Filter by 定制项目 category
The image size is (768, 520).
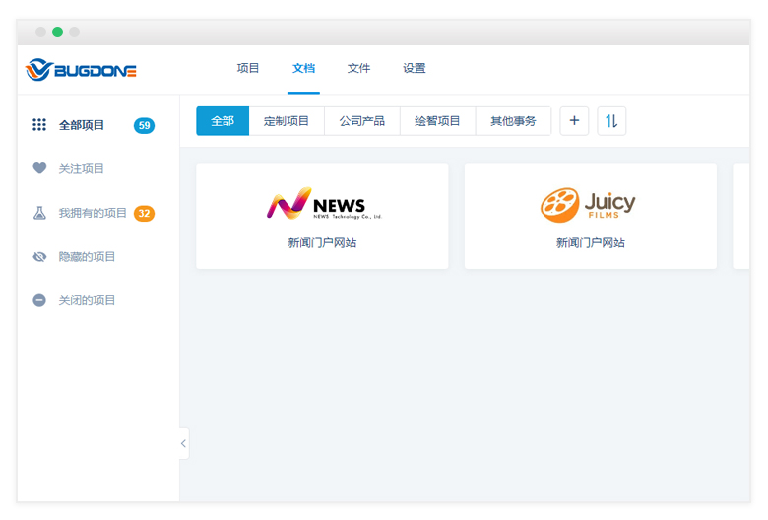(x=287, y=121)
